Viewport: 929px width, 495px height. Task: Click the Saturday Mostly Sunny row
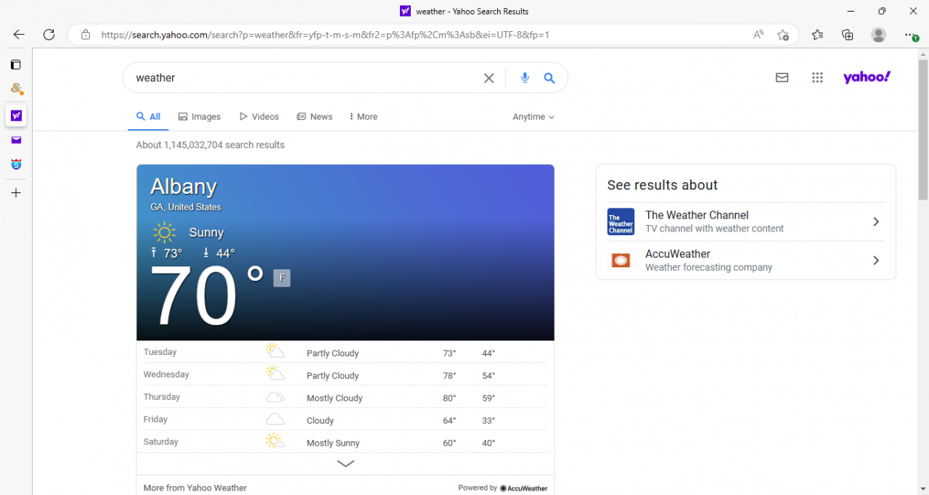[x=345, y=442]
